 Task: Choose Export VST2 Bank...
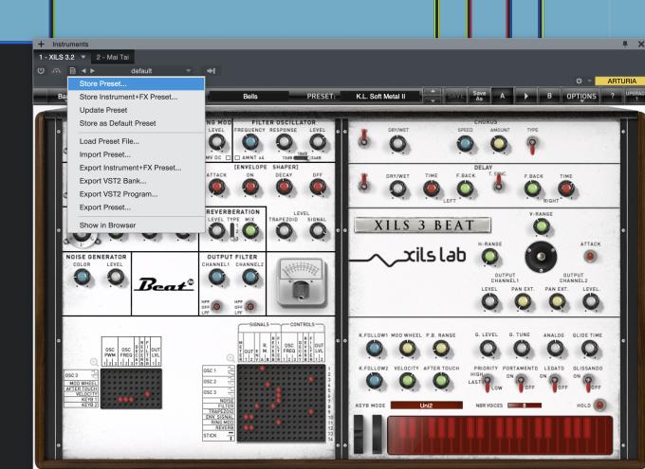(137, 181)
